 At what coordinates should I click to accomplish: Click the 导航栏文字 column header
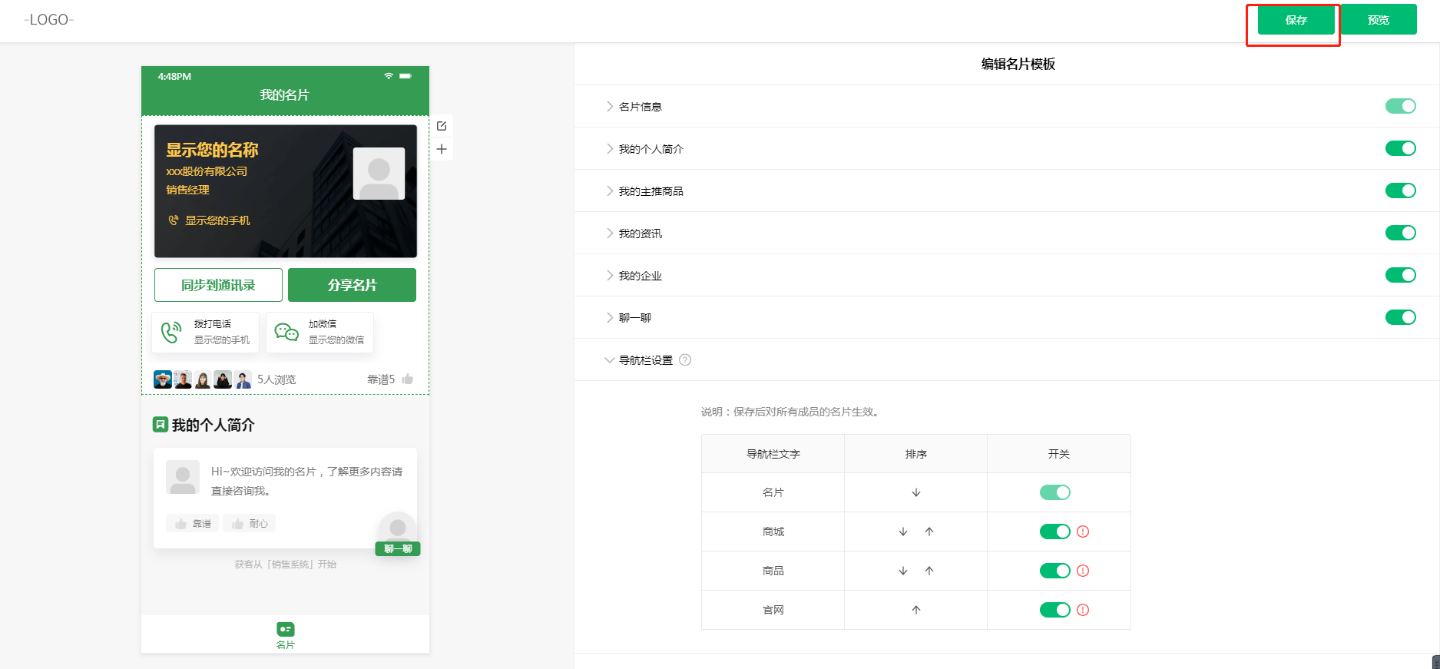[x=773, y=454]
